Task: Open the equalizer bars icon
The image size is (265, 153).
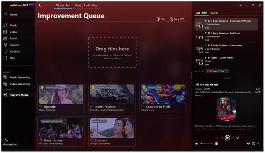Action: click(x=216, y=144)
